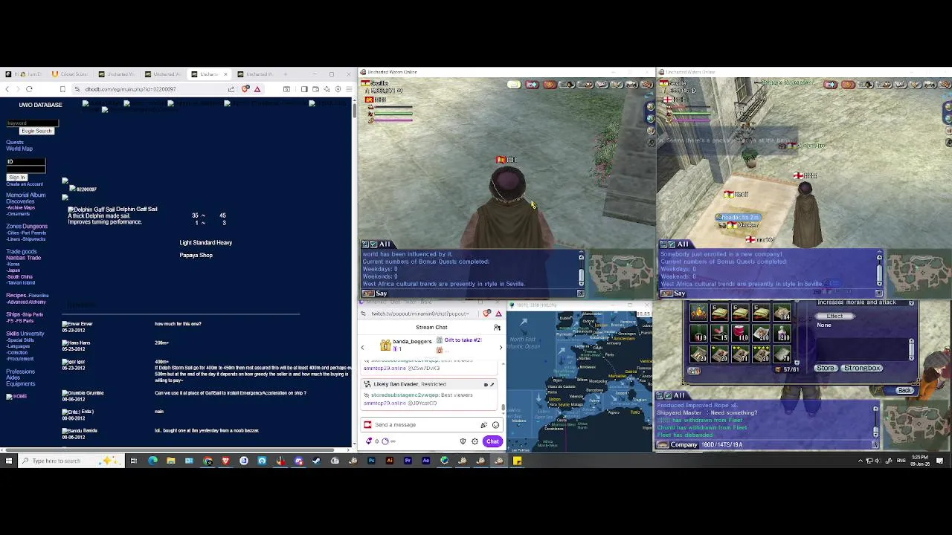952x535 pixels.
Task: Open the share icon in the address bar
Action: 231,89
